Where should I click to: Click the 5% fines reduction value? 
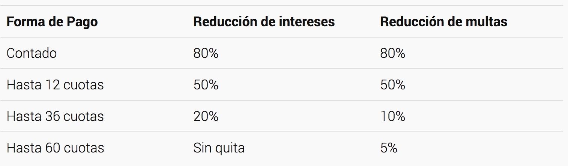pos(388,148)
